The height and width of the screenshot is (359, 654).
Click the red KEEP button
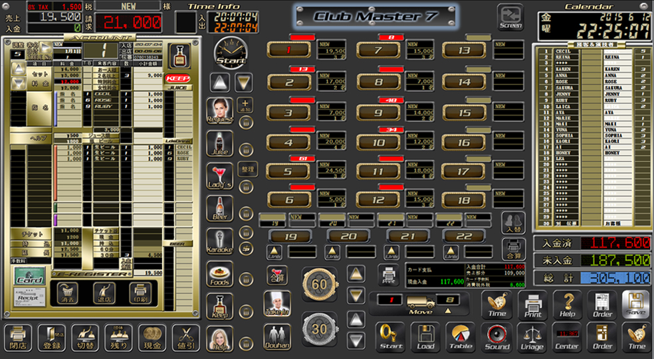pos(177,78)
